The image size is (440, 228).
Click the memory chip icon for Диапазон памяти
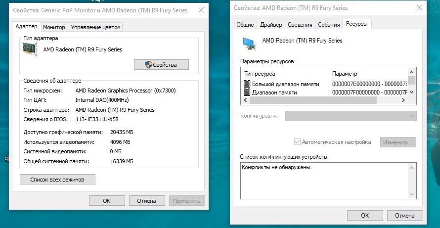click(247, 92)
